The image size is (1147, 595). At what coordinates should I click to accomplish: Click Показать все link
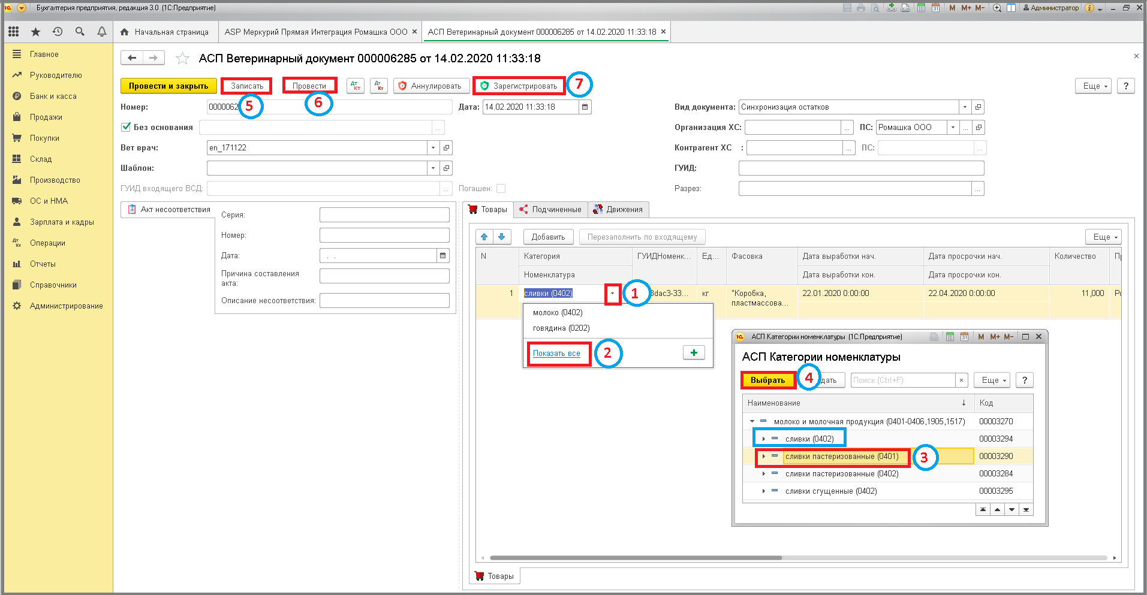(556, 353)
